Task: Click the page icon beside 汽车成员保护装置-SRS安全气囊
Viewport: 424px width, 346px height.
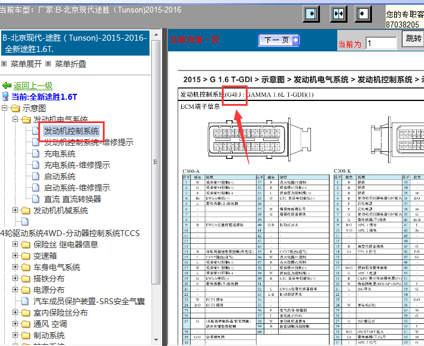Action: (x=25, y=301)
